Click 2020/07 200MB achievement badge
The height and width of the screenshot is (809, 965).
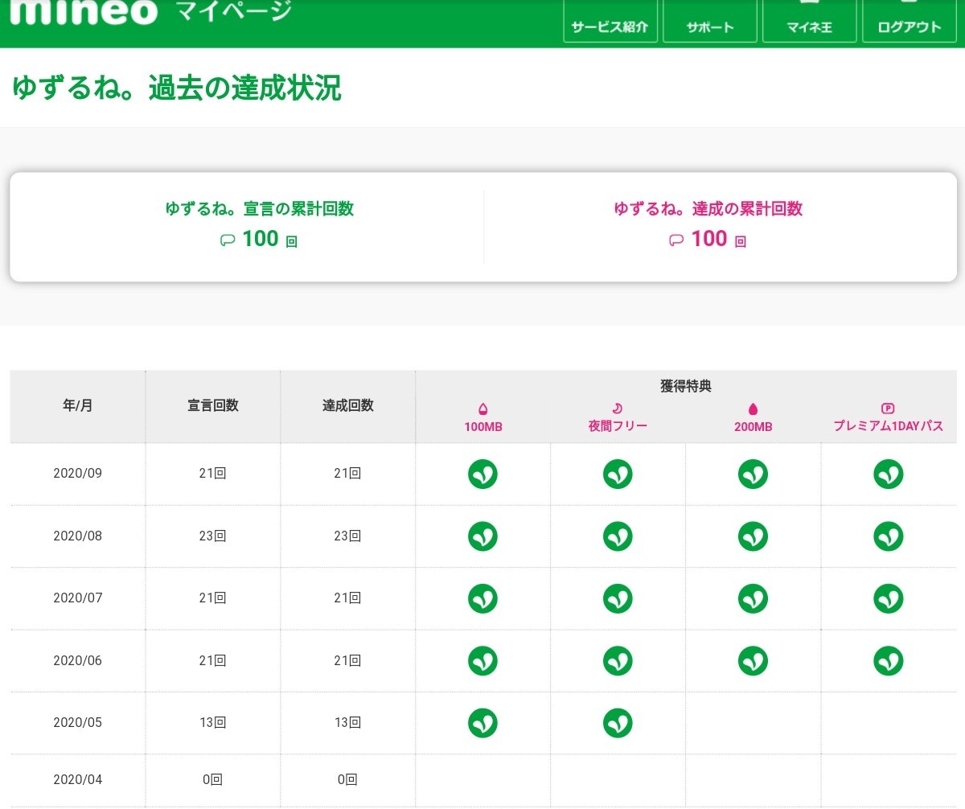tap(753, 598)
